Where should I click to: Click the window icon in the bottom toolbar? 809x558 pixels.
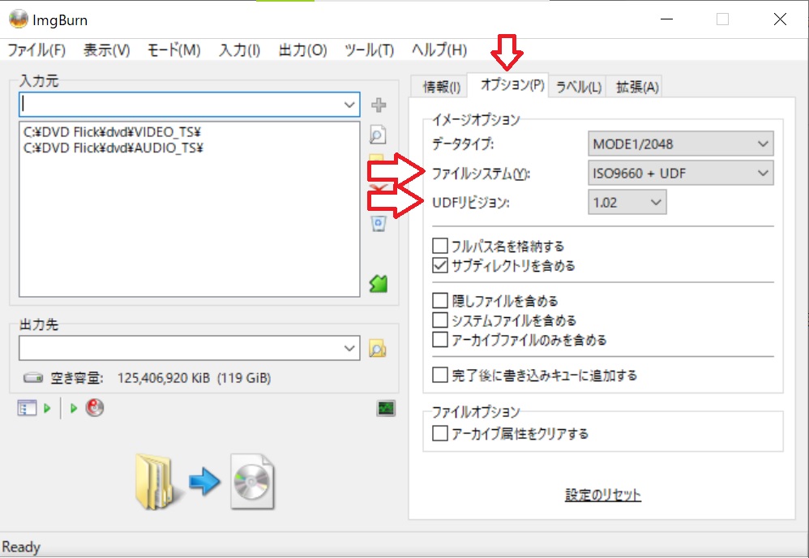[x=27, y=408]
